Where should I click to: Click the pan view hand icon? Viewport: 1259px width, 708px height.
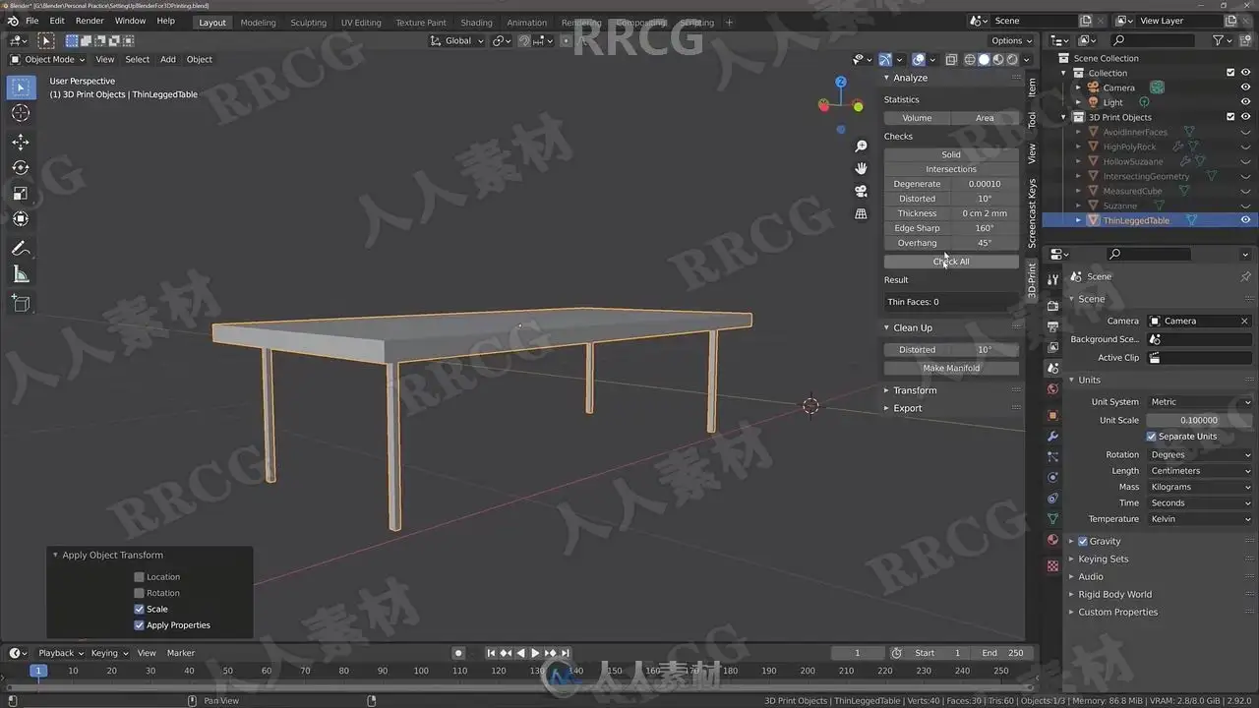click(x=862, y=168)
